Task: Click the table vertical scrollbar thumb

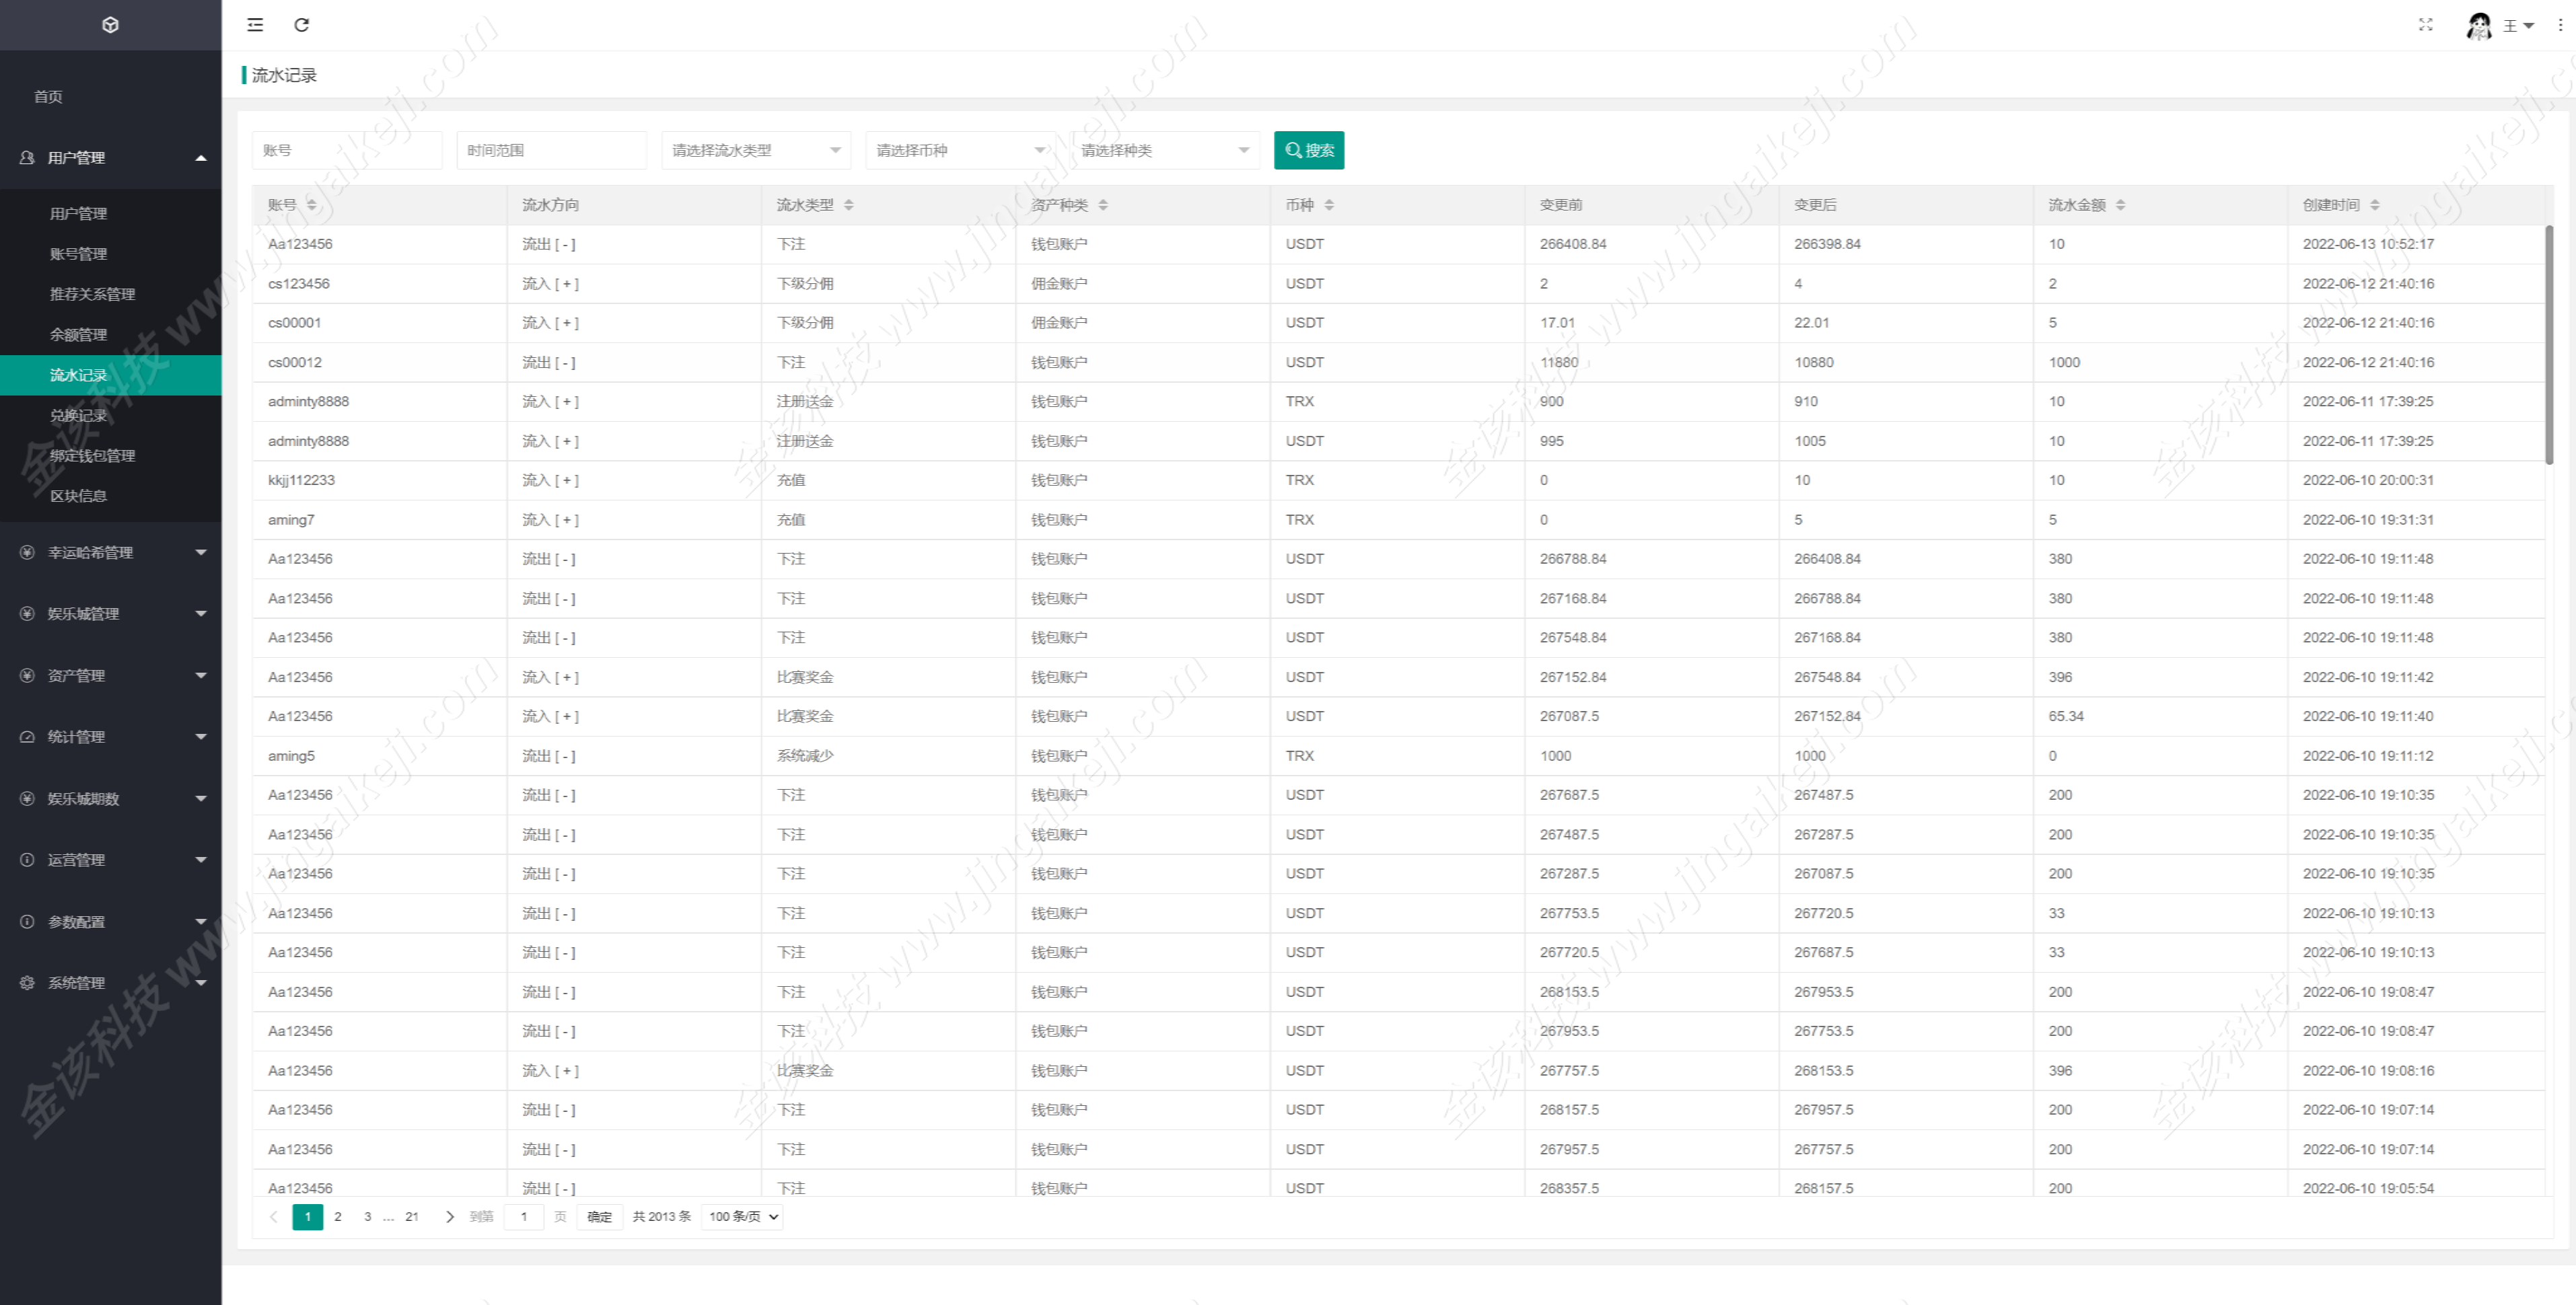Action: (2549, 345)
